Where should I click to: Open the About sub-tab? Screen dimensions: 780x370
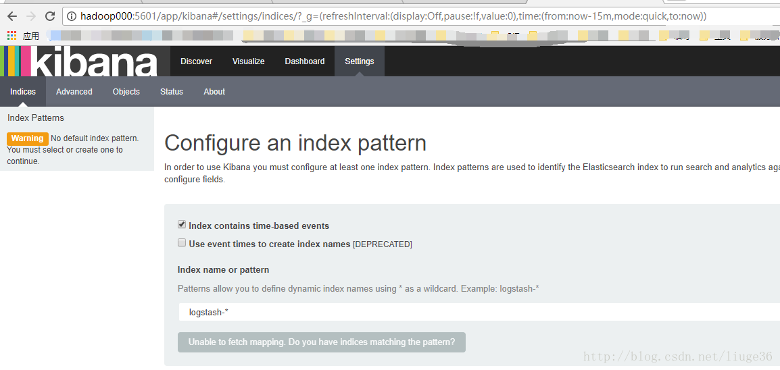(x=214, y=91)
